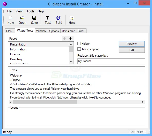
Task: Click the MyProduct title macro field
Action: click(x=111, y=61)
